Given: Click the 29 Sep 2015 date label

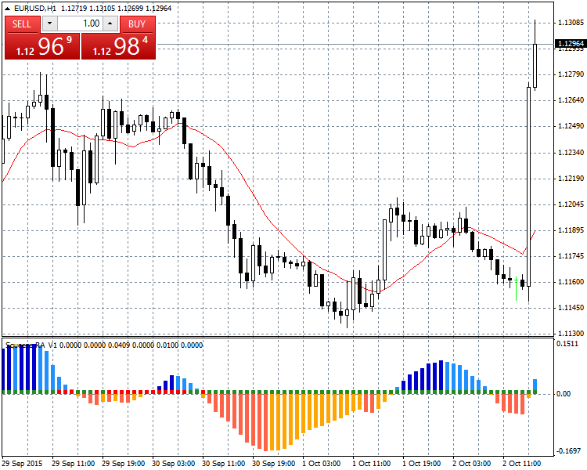Looking at the screenshot, I should [x=23, y=463].
